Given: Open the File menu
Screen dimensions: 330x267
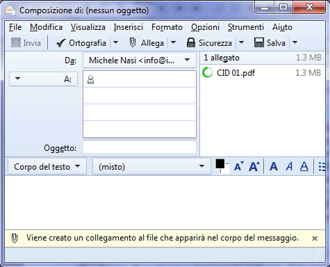Looking at the screenshot, I should pos(15,27).
